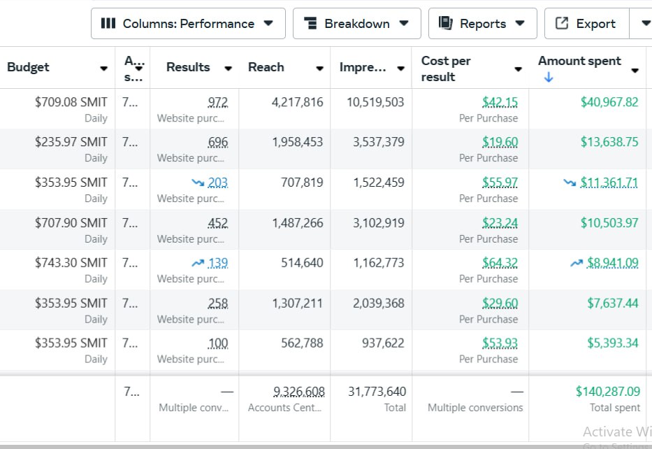The width and height of the screenshot is (652, 449).
Task: Open the 972 results value link
Action: [217, 103]
